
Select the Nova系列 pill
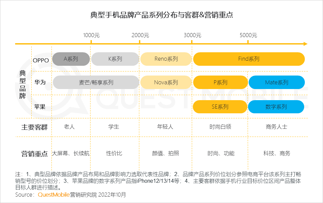pos(166,83)
